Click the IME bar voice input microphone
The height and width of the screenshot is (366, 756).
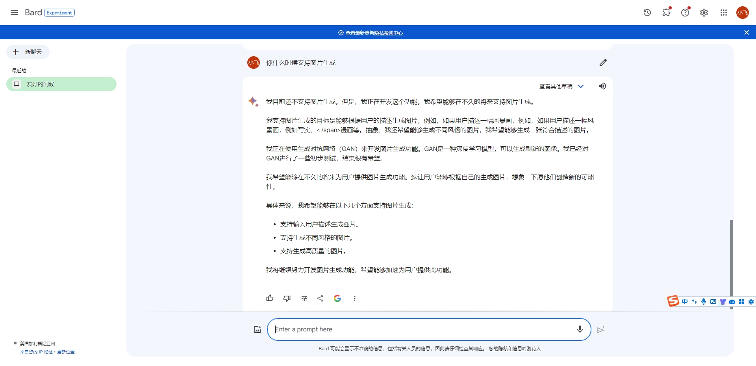click(704, 302)
